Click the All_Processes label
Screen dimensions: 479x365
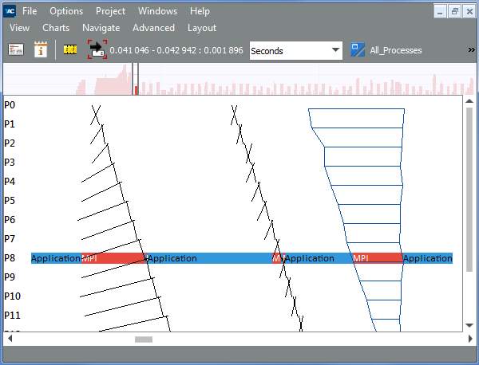click(x=396, y=50)
